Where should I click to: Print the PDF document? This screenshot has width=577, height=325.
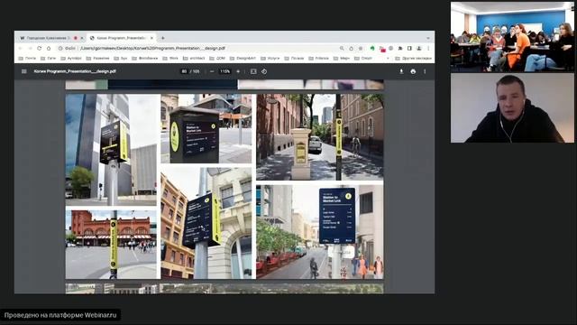pyautogui.click(x=413, y=71)
